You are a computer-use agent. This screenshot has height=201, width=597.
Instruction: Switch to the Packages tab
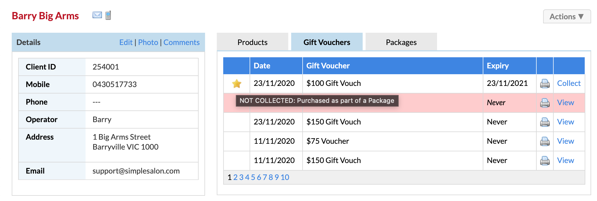coord(401,42)
